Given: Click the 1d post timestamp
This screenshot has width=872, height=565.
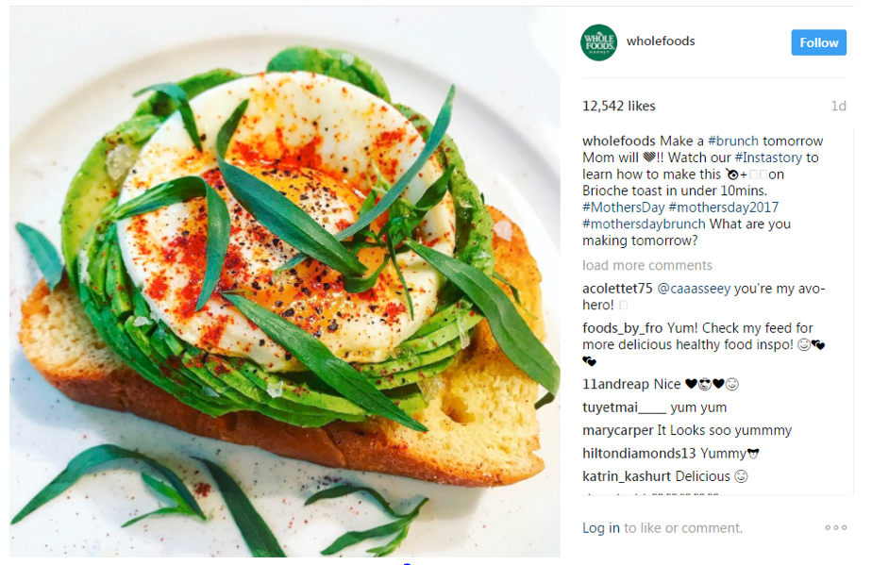Looking at the screenshot, I should click(x=838, y=107).
